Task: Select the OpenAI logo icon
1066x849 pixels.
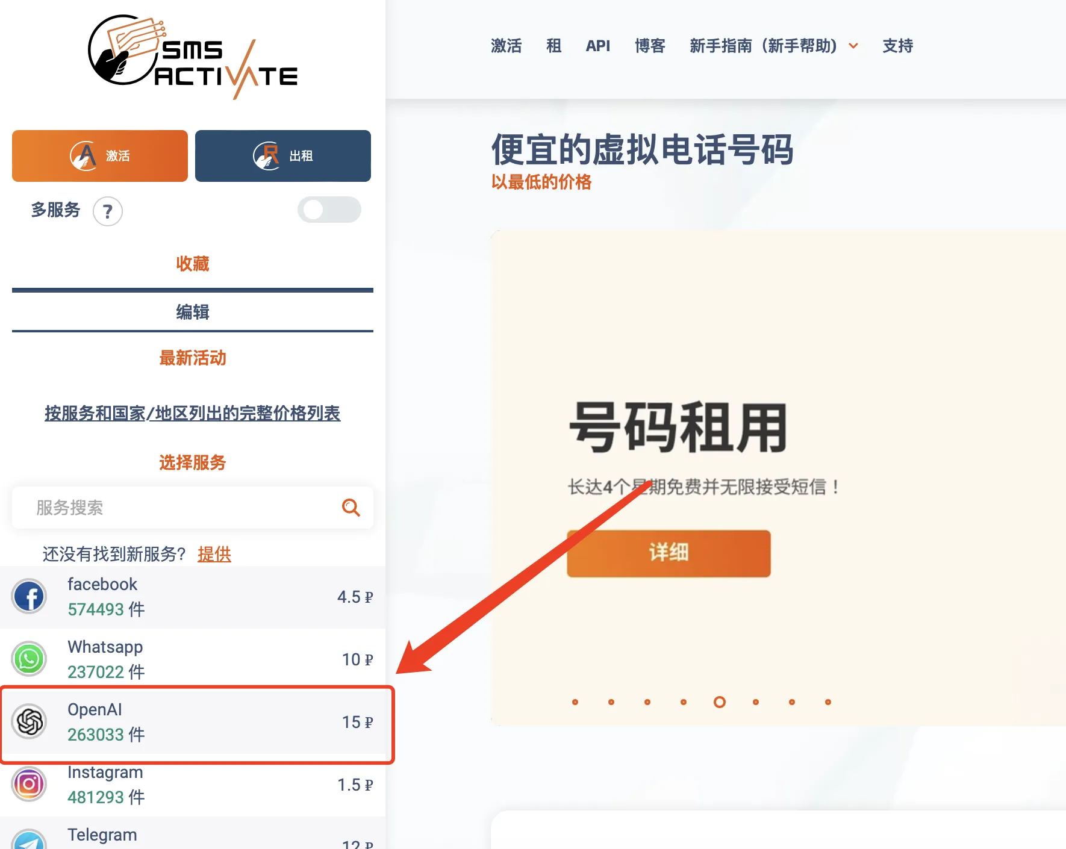Action: (29, 721)
